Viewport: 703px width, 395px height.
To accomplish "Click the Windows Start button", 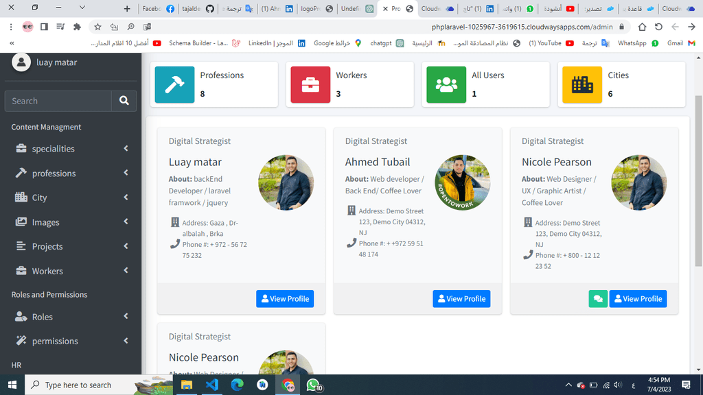I will click(12, 385).
